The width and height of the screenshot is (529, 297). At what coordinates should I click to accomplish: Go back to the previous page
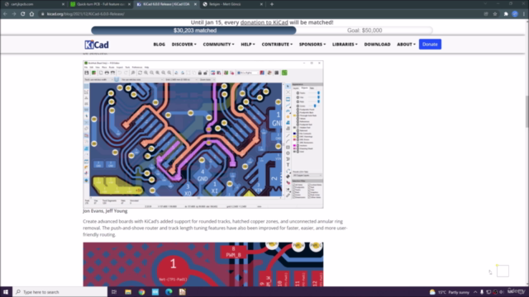coord(5,14)
